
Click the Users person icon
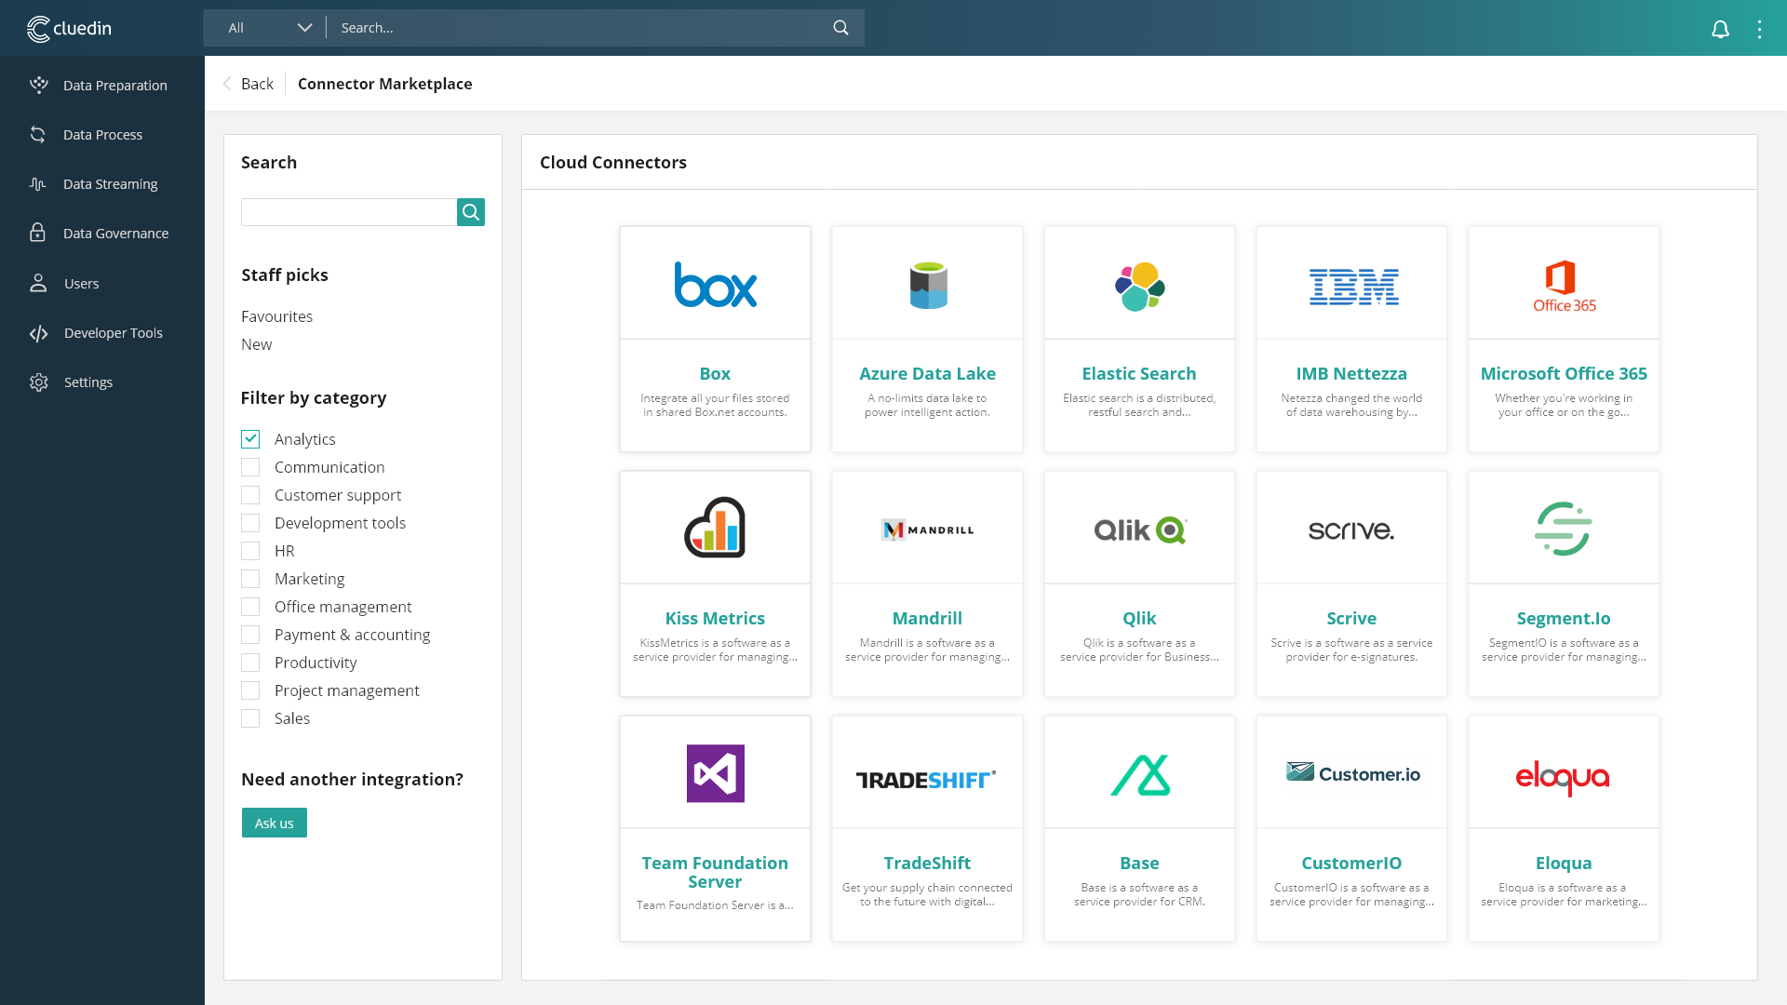coord(38,283)
